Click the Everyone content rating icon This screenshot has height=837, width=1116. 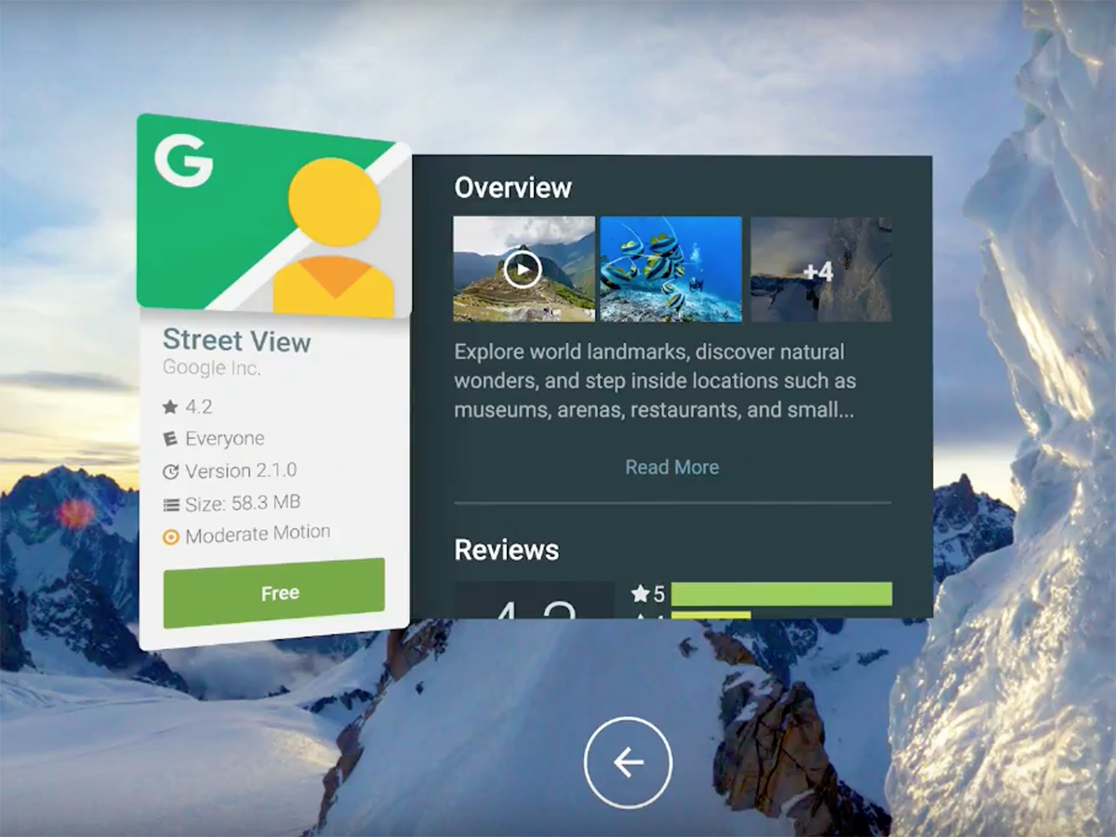point(170,439)
